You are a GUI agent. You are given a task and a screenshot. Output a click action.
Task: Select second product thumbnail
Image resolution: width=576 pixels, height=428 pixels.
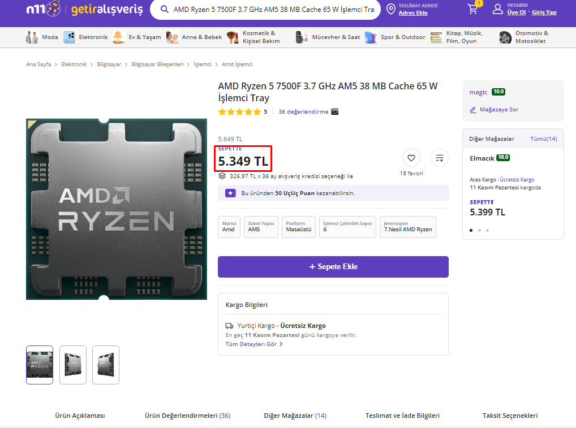pyautogui.click(x=73, y=365)
